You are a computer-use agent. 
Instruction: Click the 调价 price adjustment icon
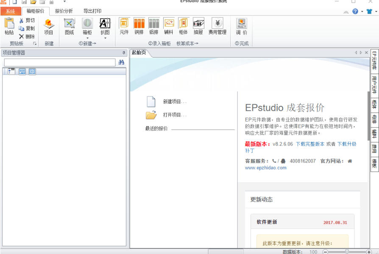(x=242, y=26)
